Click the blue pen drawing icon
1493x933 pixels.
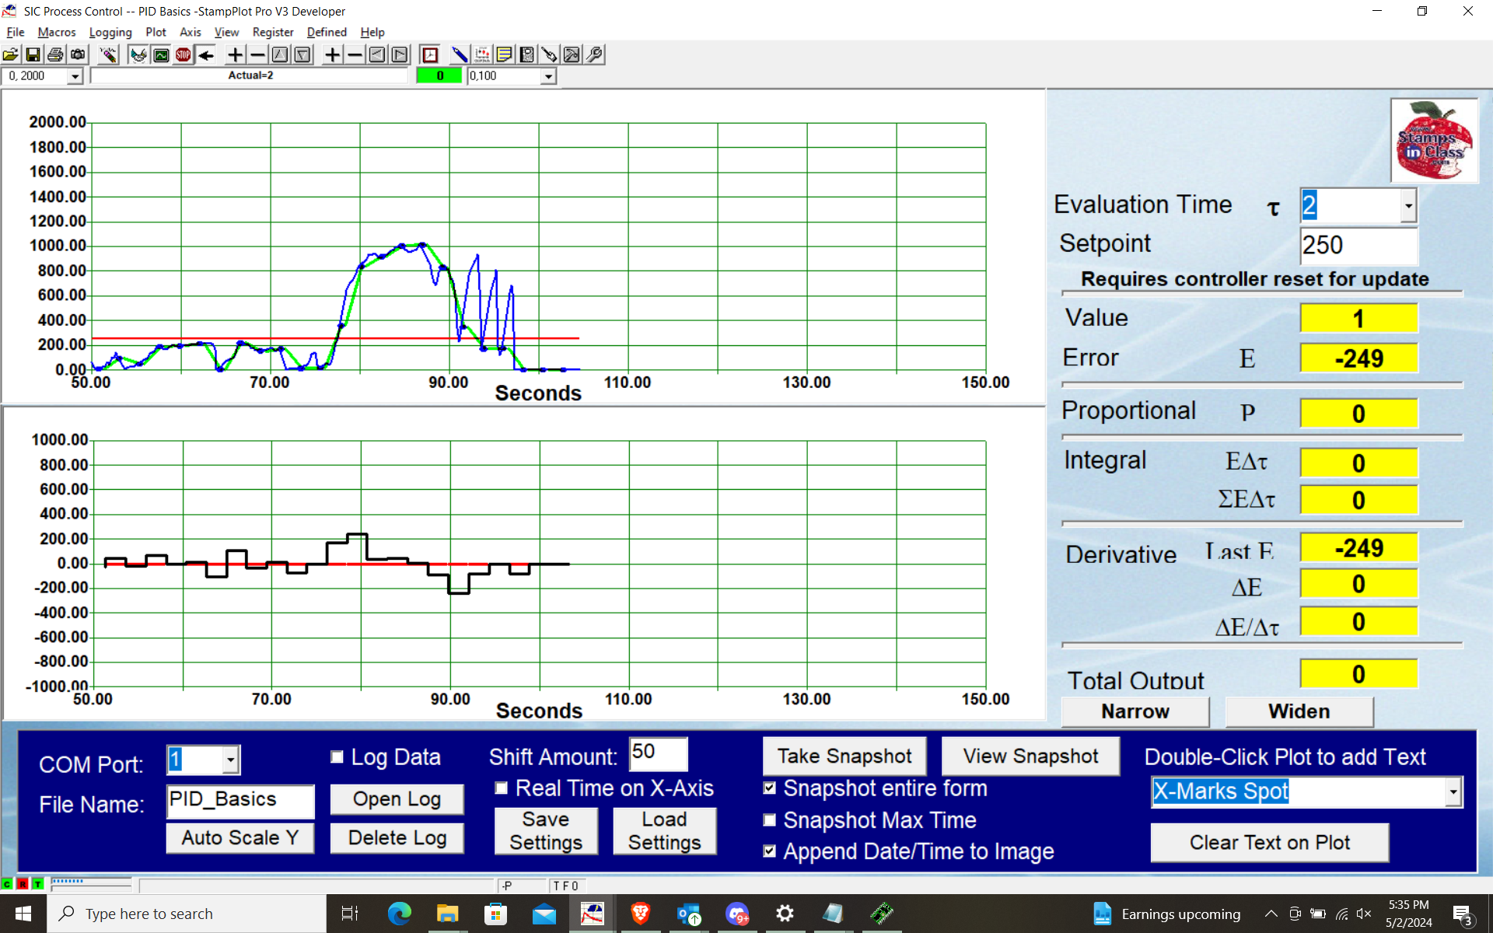click(460, 54)
